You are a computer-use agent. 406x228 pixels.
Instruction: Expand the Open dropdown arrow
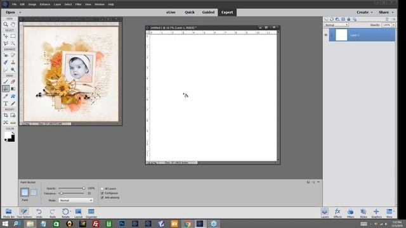[x=20, y=13]
